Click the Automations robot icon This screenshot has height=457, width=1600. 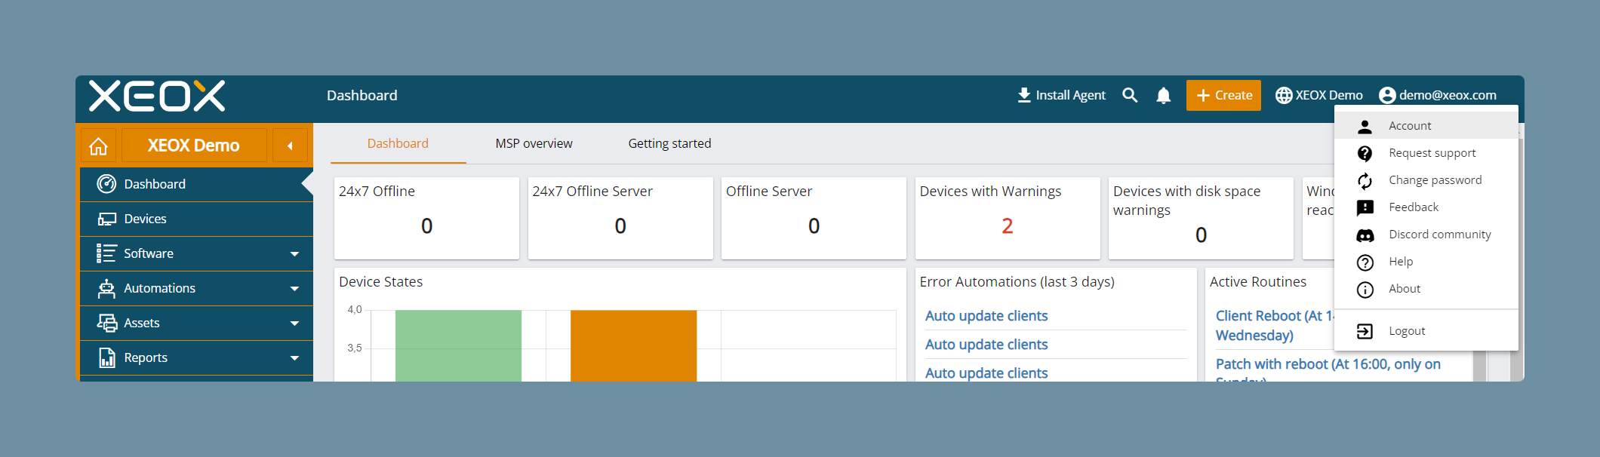point(106,288)
